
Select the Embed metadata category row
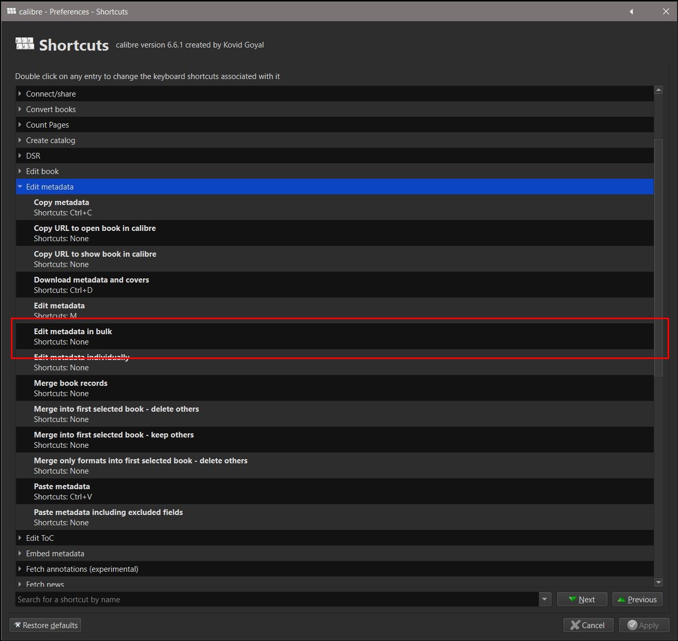(335, 553)
